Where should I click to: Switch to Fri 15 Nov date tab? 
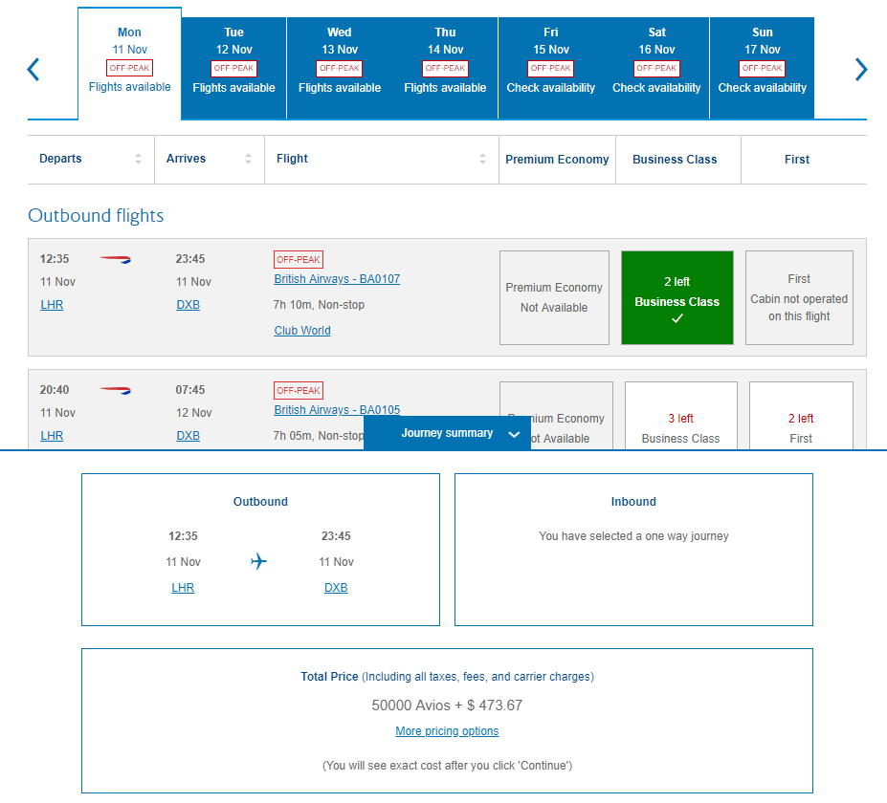click(x=550, y=68)
